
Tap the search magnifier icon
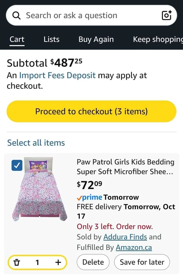pyautogui.click(x=16, y=15)
